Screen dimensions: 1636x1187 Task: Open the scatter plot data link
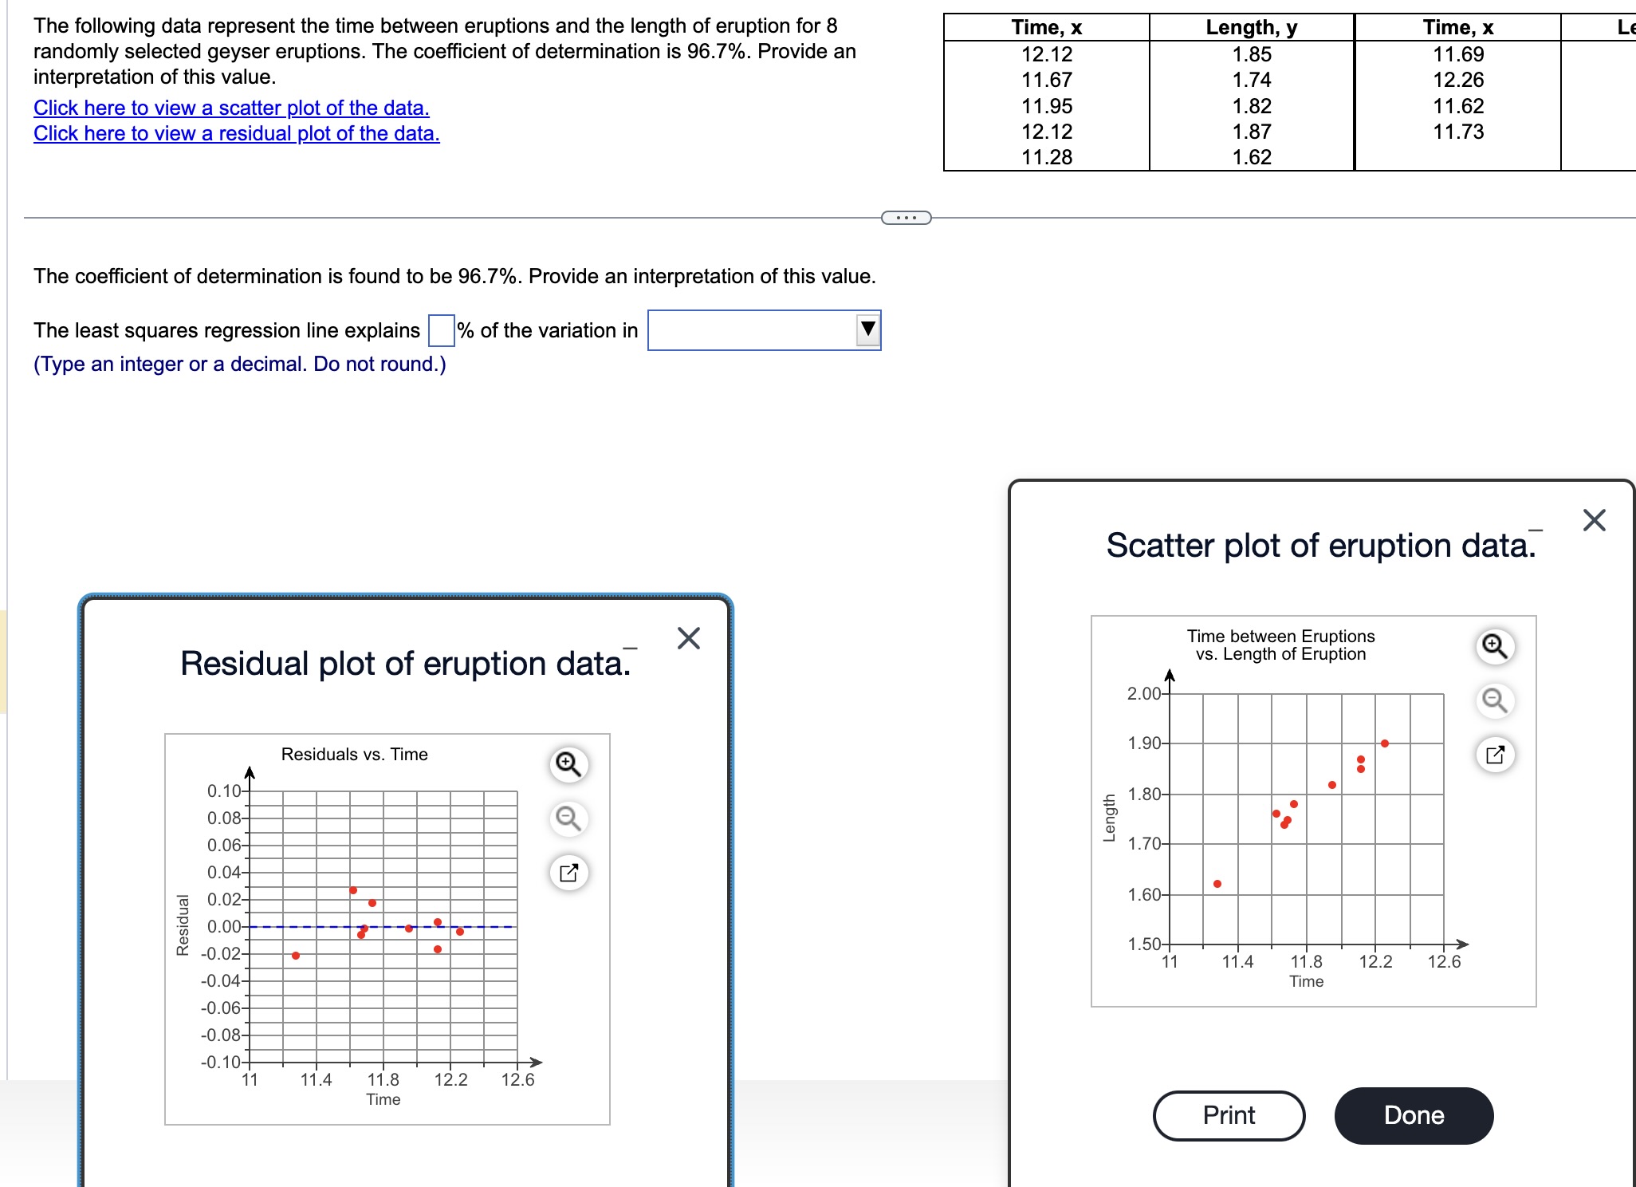tap(231, 108)
